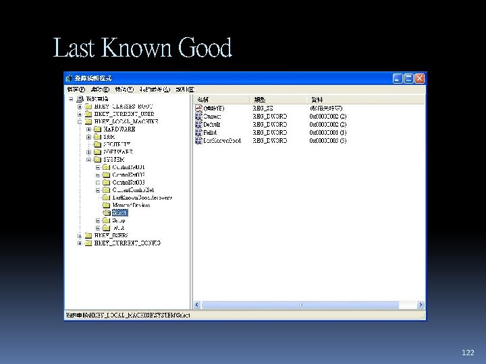Open the 檔案(F) File menu
This screenshot has width=486, height=364.
tap(76, 90)
